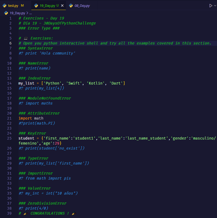Click the '#? from math import pis' line
217x218 pixels.
[45, 179]
